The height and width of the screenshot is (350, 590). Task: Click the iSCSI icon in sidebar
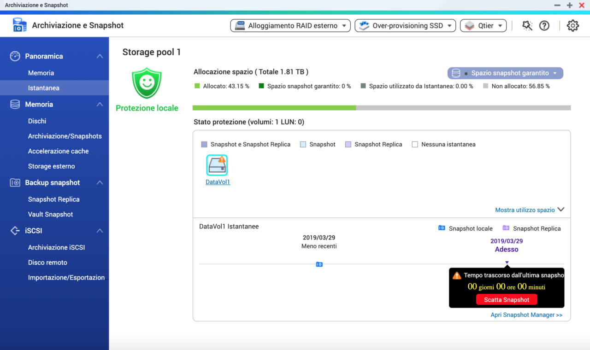(15, 231)
